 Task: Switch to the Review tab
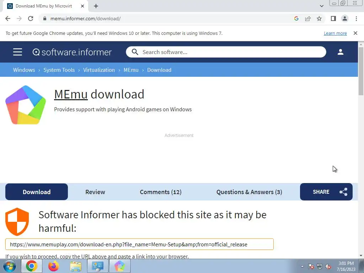(95, 192)
